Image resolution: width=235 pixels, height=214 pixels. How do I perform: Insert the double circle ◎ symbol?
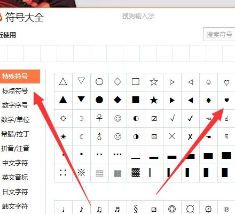point(172,209)
